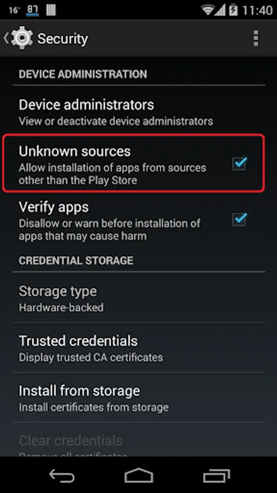
Task: Tap the Wi-Fi status icon
Action: coord(208,10)
